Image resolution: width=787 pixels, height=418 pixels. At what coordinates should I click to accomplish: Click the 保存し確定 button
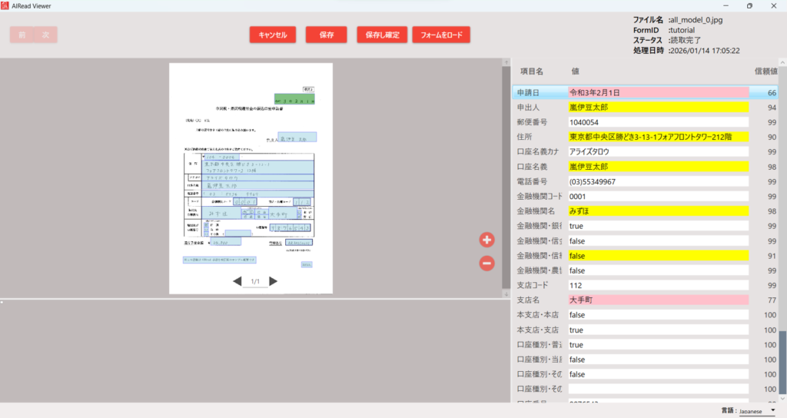point(382,35)
